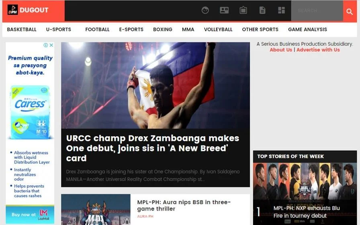
Task: Close the Caress ad with X
Action: coord(51,45)
